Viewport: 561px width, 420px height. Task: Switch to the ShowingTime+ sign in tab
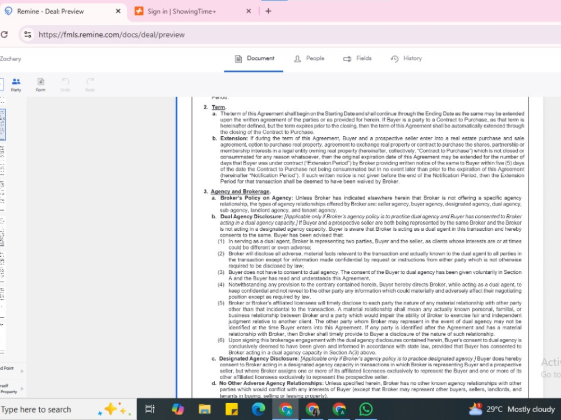pyautogui.click(x=193, y=11)
